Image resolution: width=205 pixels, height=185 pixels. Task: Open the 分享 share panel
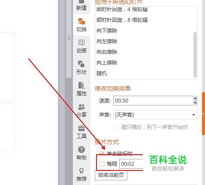pos(81,110)
